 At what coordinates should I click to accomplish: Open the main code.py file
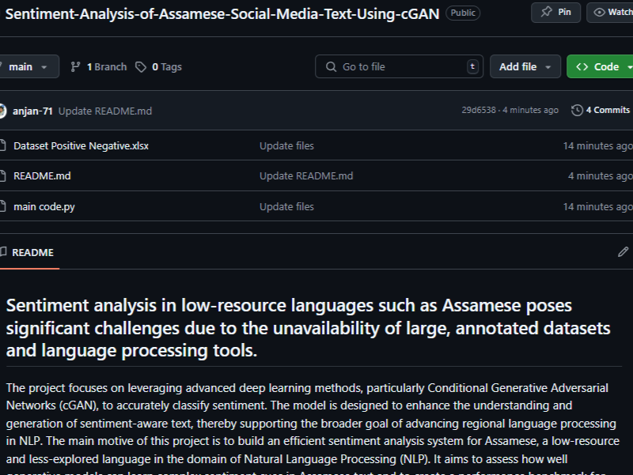point(44,207)
